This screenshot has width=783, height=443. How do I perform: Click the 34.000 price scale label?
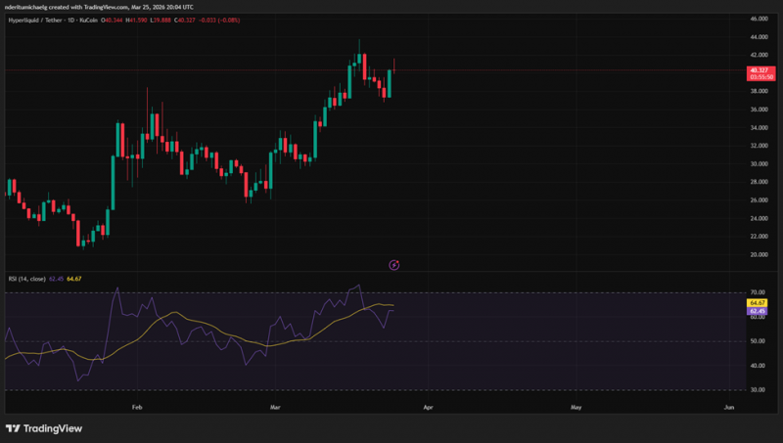point(760,128)
